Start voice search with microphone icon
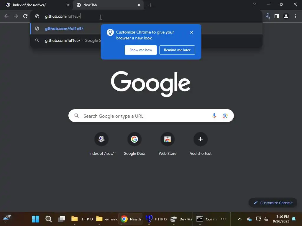Image resolution: width=302 pixels, height=226 pixels. click(214, 116)
